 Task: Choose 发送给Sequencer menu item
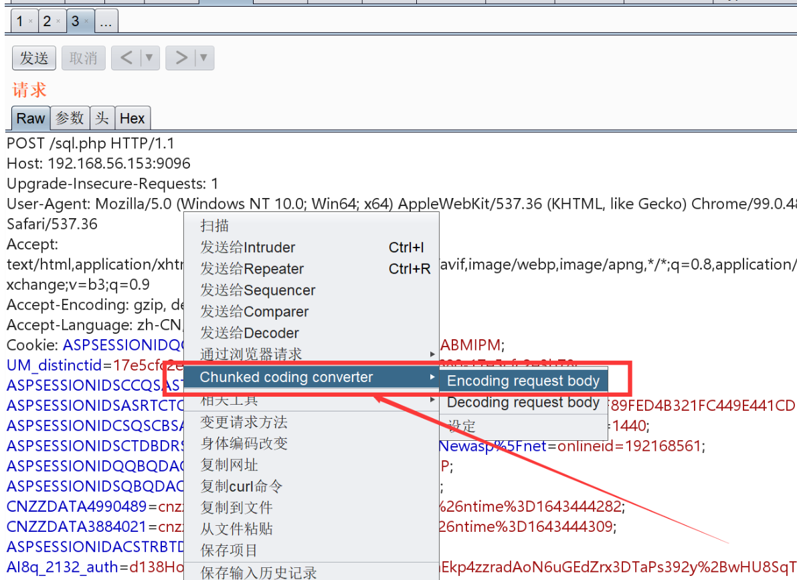tap(311, 290)
